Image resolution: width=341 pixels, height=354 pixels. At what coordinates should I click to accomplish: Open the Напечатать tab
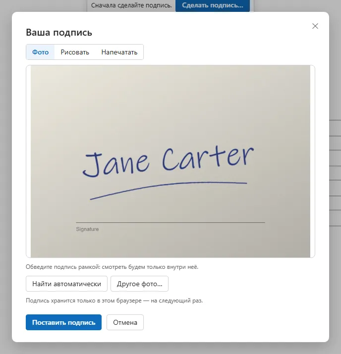pos(119,52)
